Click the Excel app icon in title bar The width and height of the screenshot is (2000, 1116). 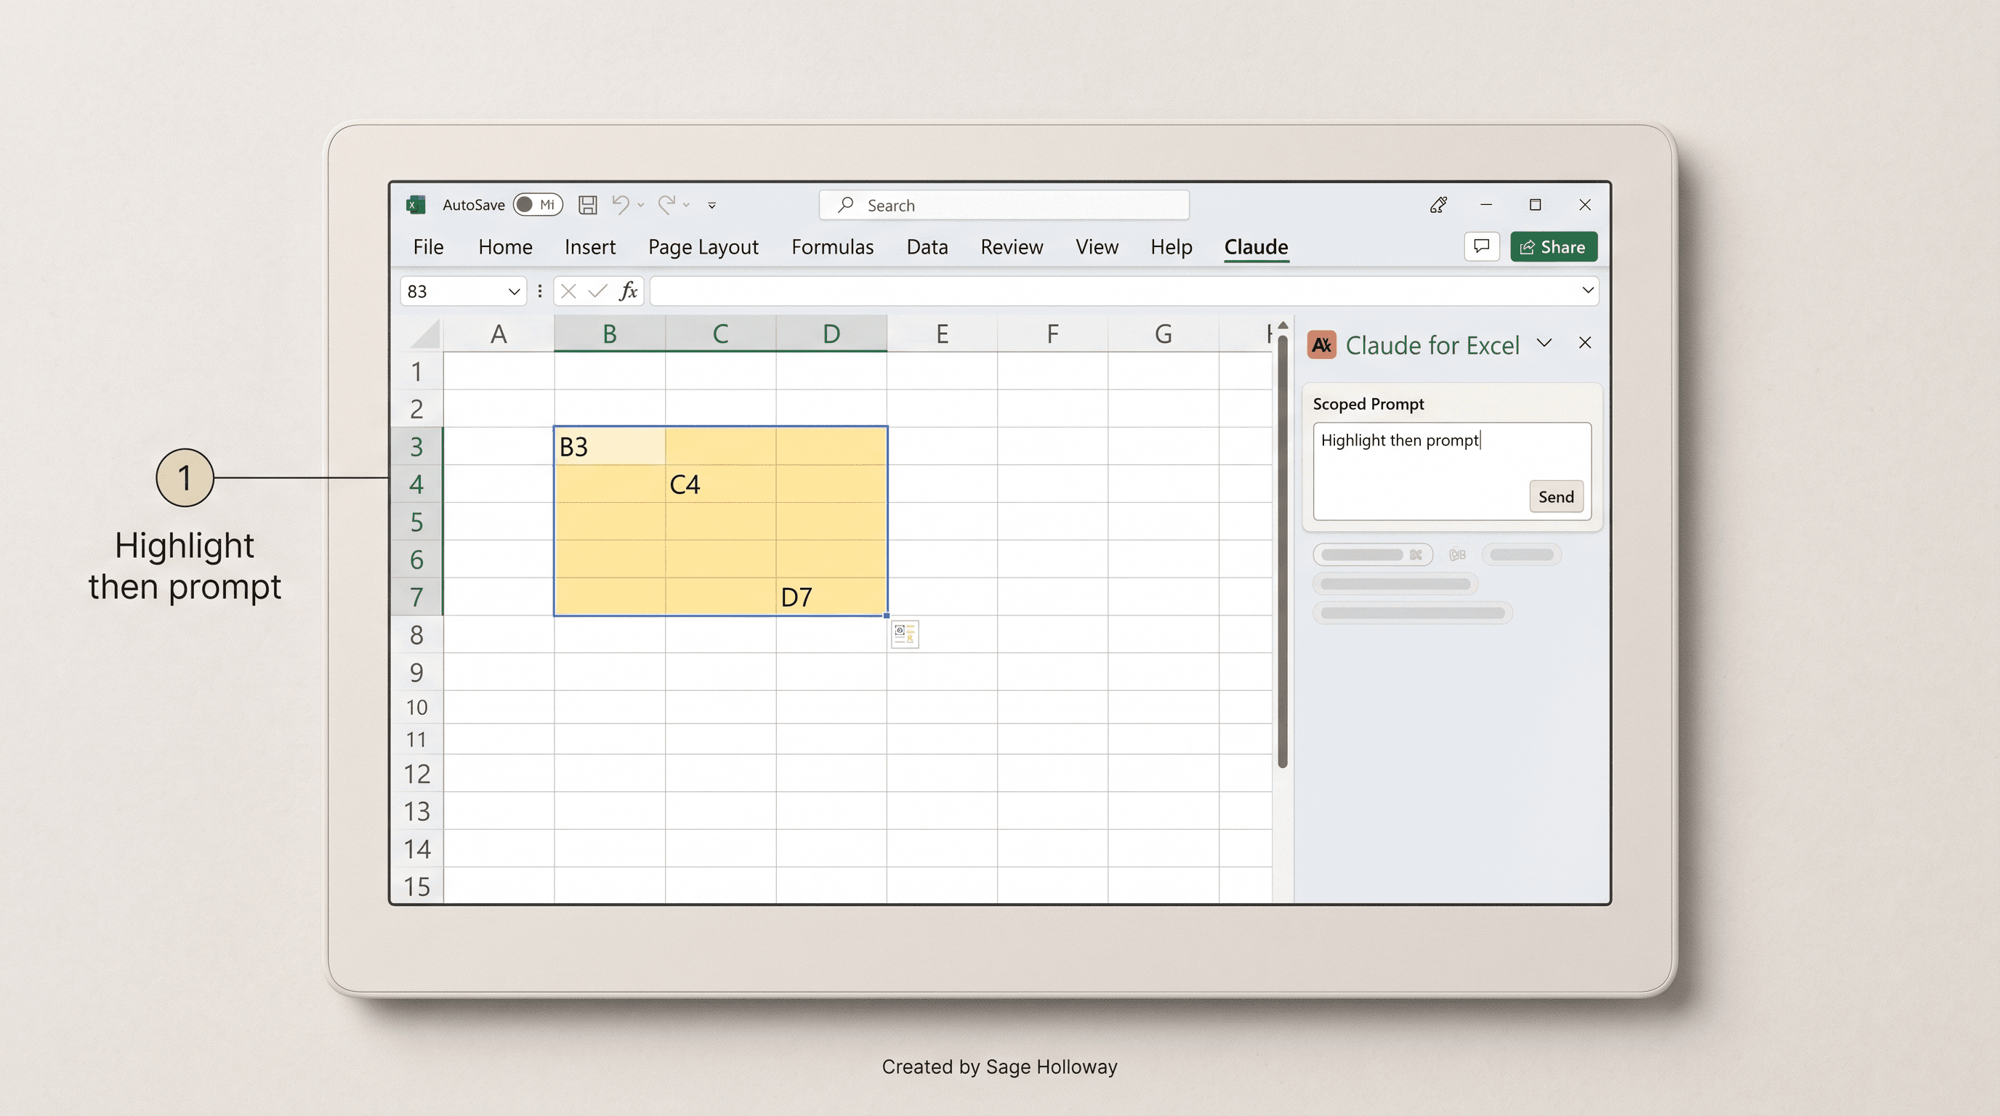[x=416, y=205]
